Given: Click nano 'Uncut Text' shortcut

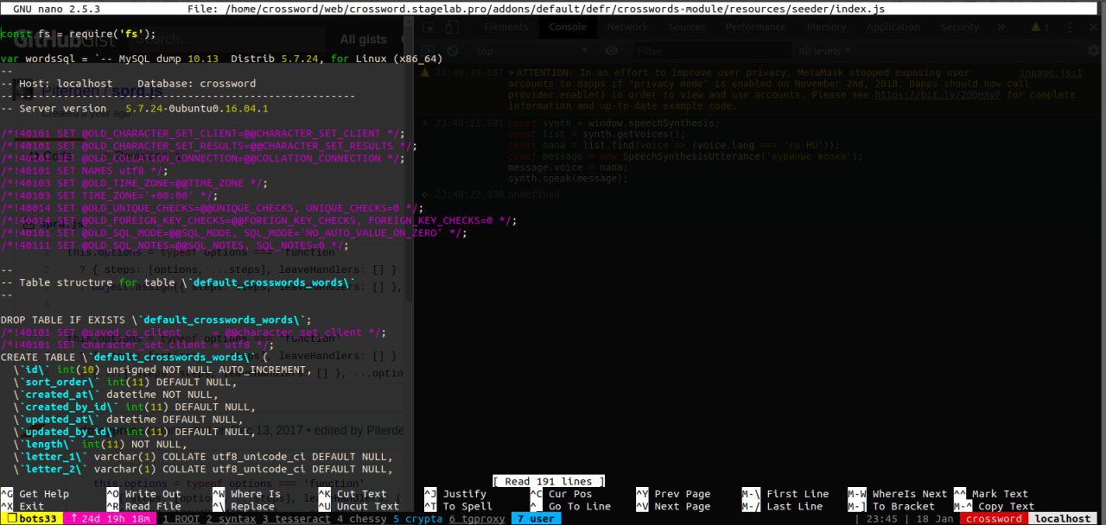Looking at the screenshot, I should point(359,507).
